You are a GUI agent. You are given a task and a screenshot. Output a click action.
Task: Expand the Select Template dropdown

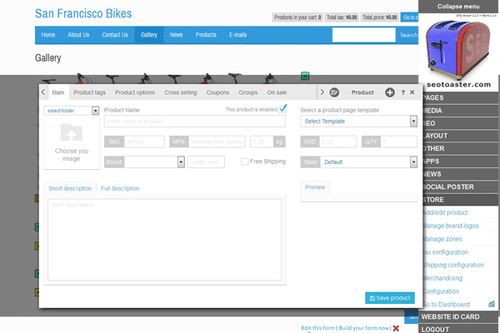click(358, 122)
